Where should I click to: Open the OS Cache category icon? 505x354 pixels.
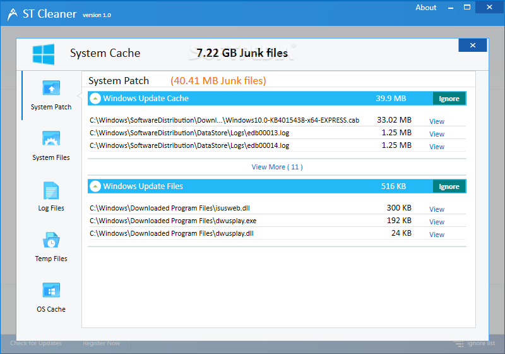51,290
